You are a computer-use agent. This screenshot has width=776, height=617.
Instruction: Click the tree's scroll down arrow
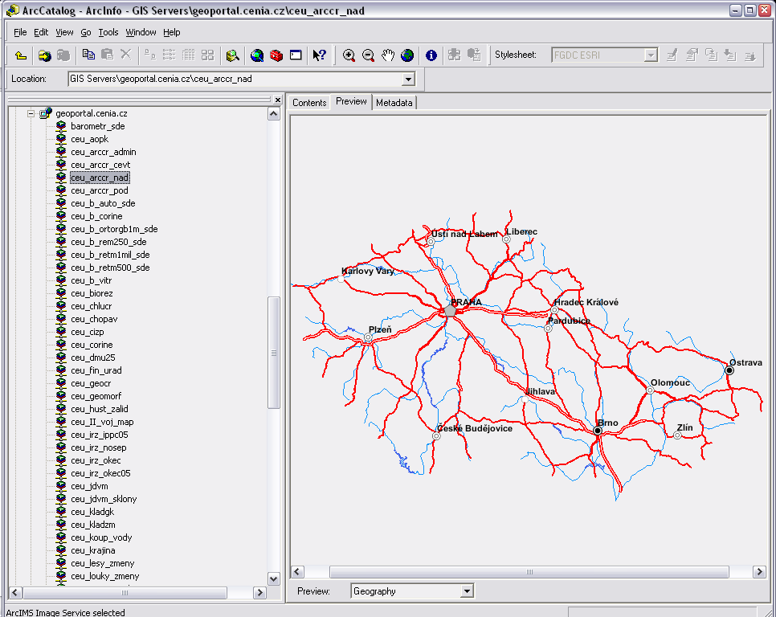(x=274, y=578)
